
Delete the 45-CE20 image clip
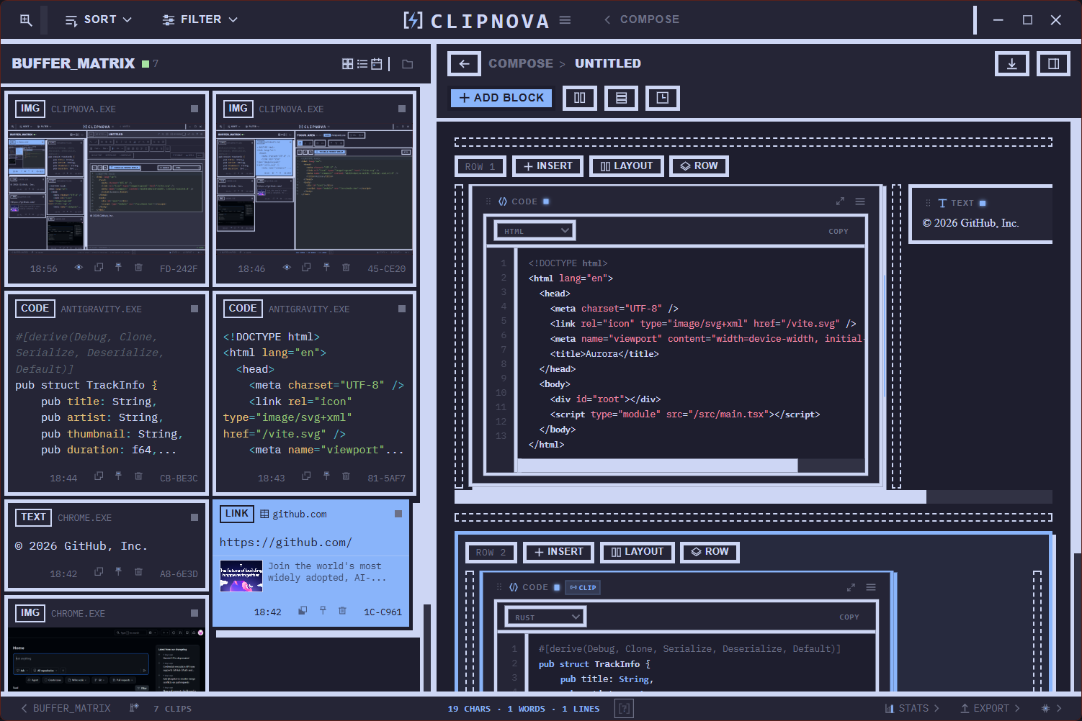tap(346, 268)
